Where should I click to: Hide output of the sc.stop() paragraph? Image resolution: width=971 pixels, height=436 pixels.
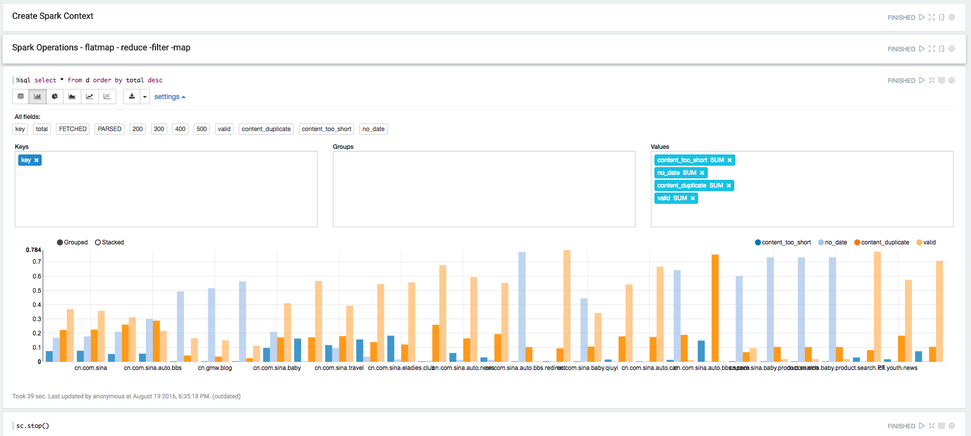tap(942, 426)
